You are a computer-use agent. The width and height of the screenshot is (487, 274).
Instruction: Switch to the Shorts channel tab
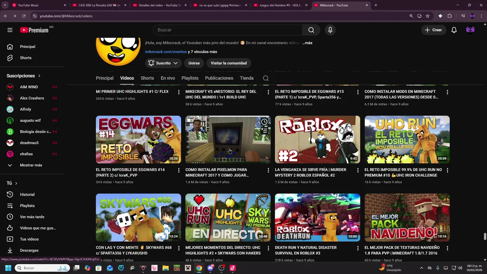coord(147,78)
